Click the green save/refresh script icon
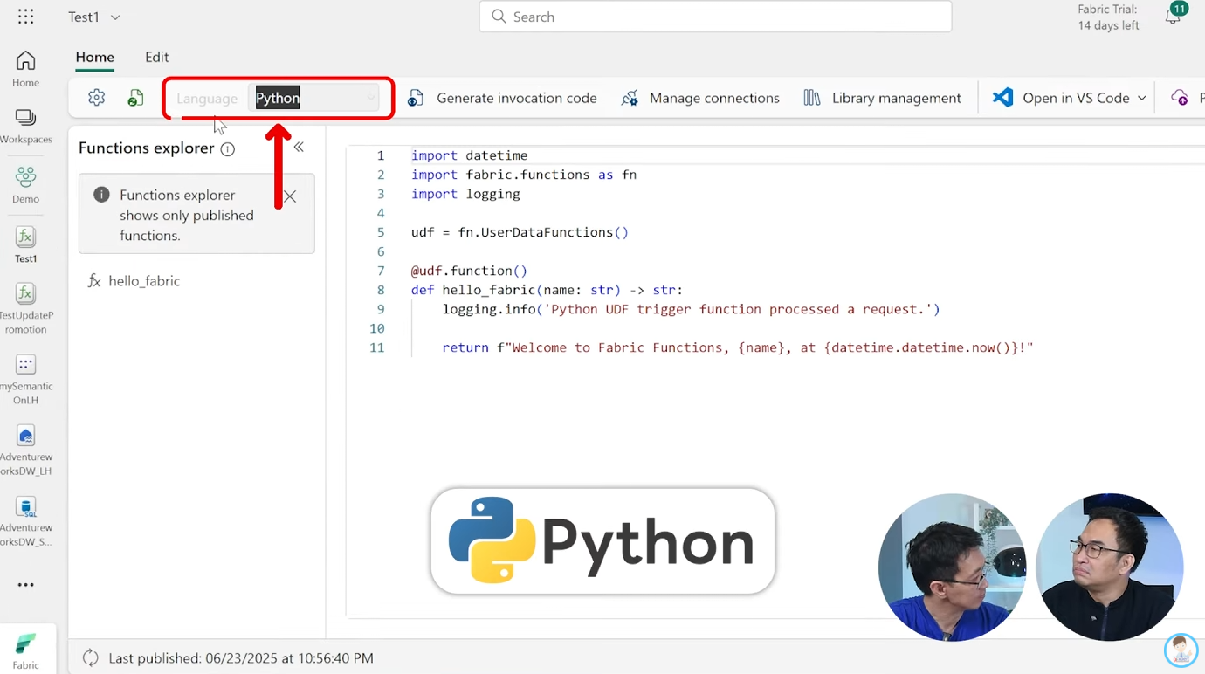This screenshot has width=1205, height=674. [x=135, y=97]
